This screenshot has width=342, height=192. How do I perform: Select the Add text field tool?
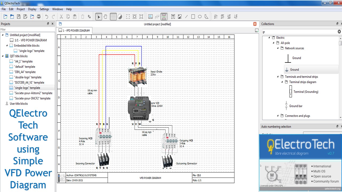point(173,17)
